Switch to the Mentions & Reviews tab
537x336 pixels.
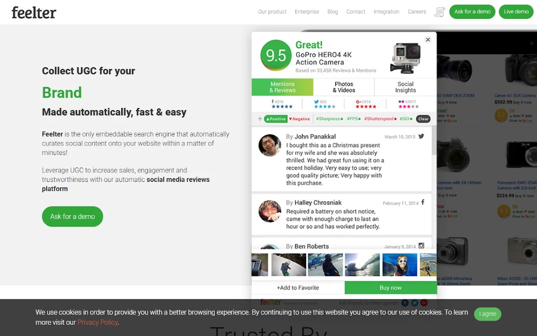(282, 87)
